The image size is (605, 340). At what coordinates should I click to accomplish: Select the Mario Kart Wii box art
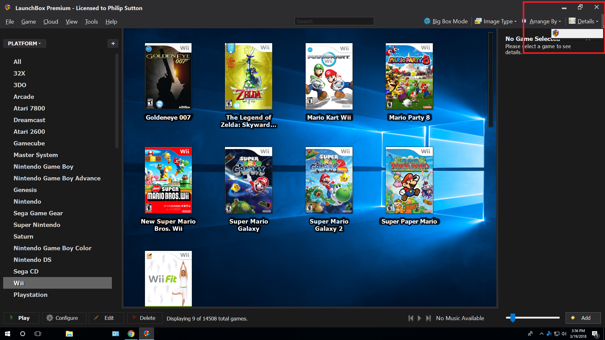329,76
